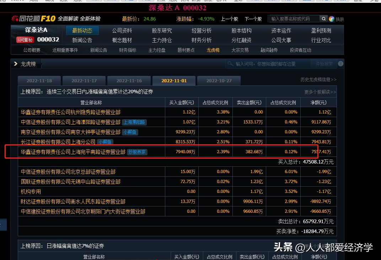The height and width of the screenshot is (260, 381).
Task: Open 华鑫证券杭州隐秀路证券营业部 link
Action: pyautogui.click(x=70, y=112)
